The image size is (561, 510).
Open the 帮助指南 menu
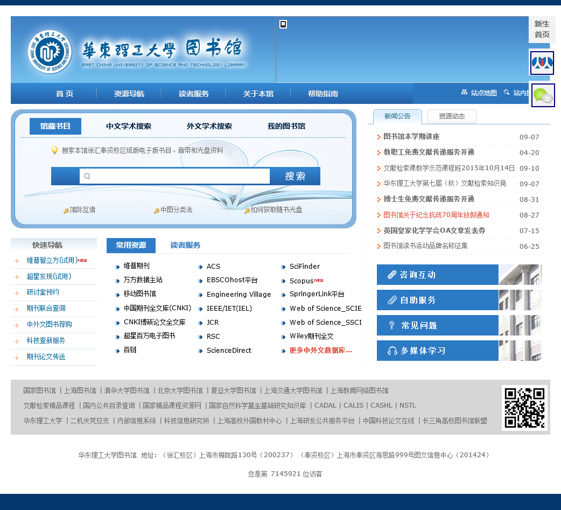322,94
